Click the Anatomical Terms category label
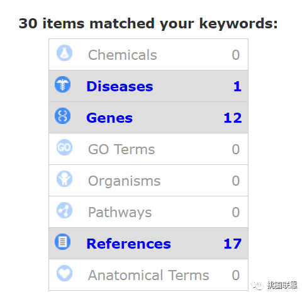This screenshot has height=299, width=307. click(148, 275)
